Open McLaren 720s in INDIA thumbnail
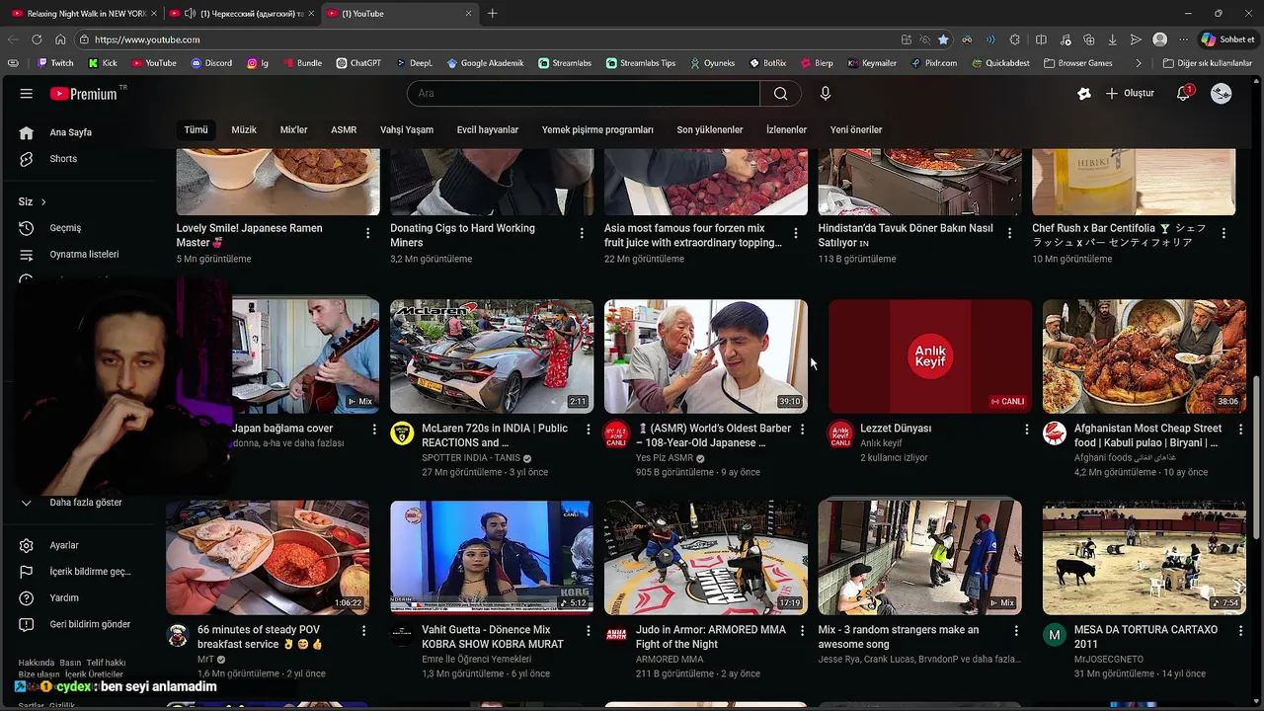Screen dimensions: 1264x711 coord(492,356)
